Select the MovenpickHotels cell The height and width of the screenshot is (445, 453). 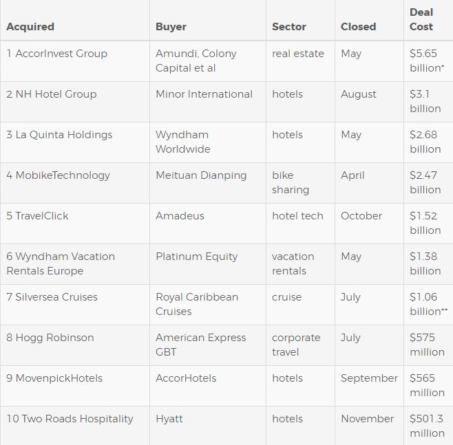[54, 378]
